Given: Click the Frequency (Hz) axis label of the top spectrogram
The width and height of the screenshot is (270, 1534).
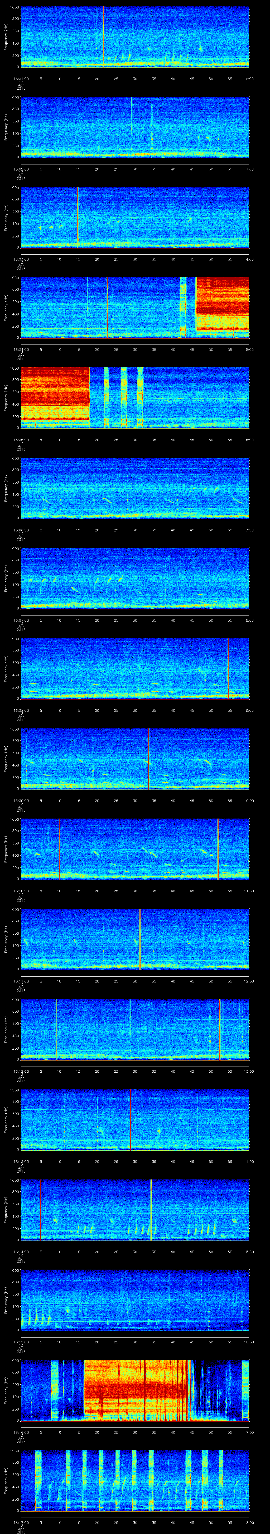Looking at the screenshot, I should (6, 37).
